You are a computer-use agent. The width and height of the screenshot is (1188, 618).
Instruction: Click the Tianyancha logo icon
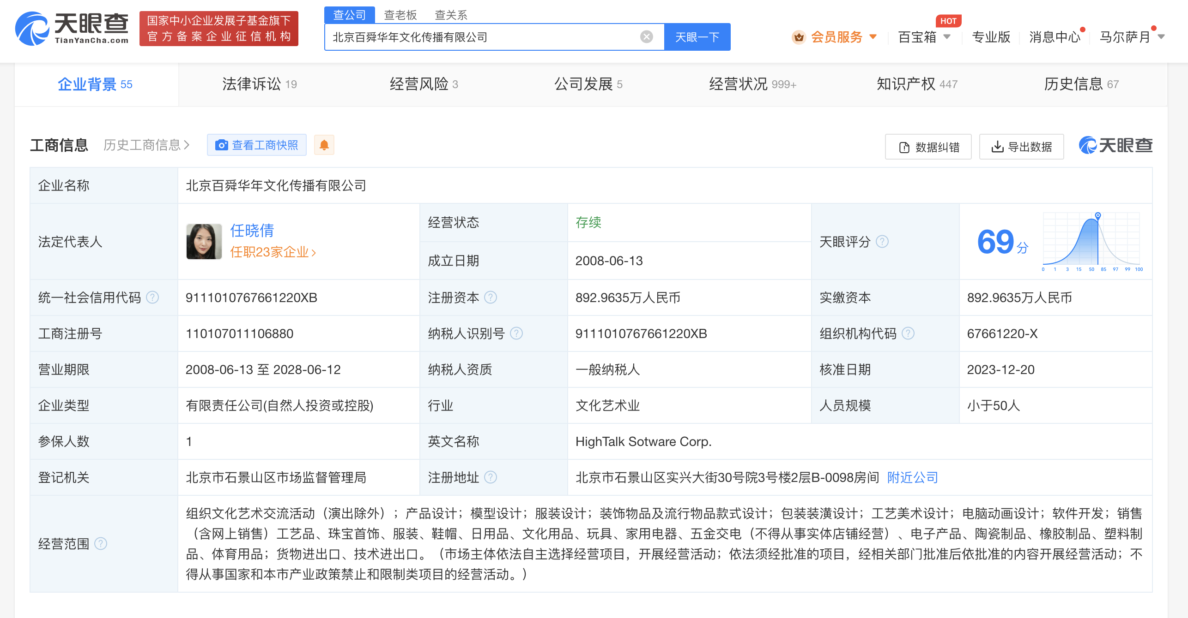[31, 29]
